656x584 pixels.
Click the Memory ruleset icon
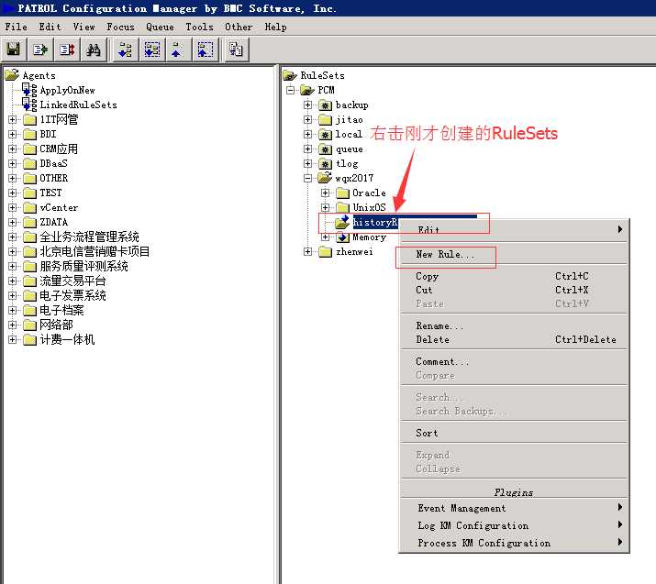[x=342, y=237]
